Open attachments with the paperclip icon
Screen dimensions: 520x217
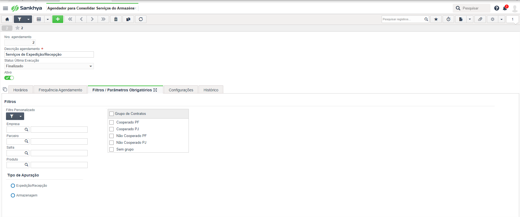480,19
